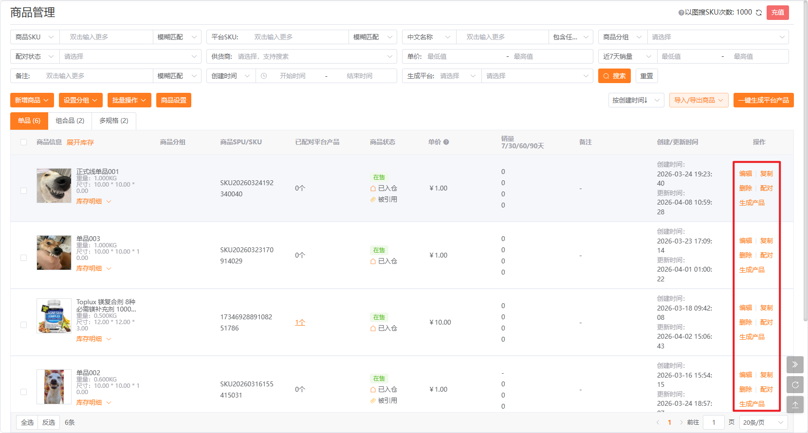Click 一键生成平台产品 button
This screenshot has height=433, width=808.
764,100
